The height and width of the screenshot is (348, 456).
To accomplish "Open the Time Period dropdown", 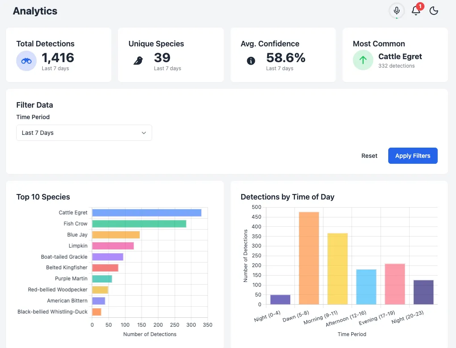I will (84, 133).
